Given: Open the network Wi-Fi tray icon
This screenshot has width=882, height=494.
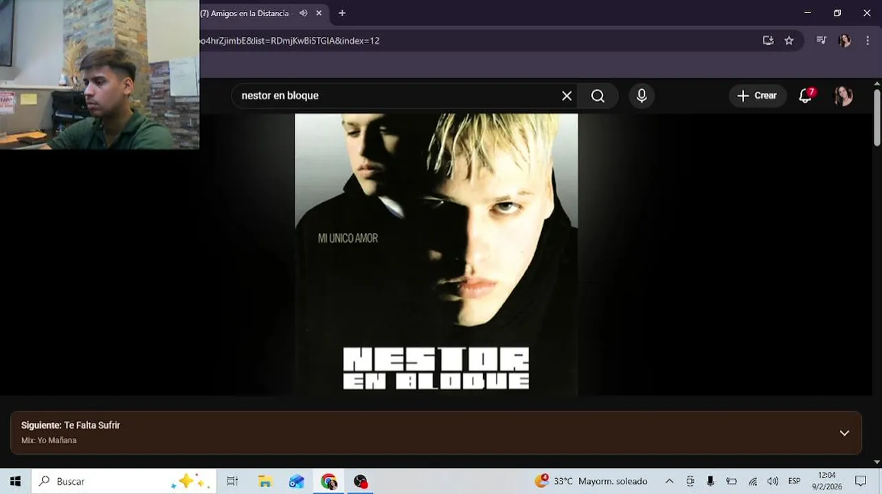Looking at the screenshot, I should coord(752,481).
